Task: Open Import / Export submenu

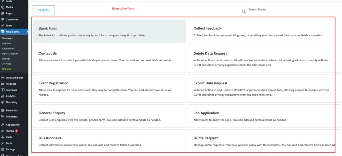Action: pos(10,54)
